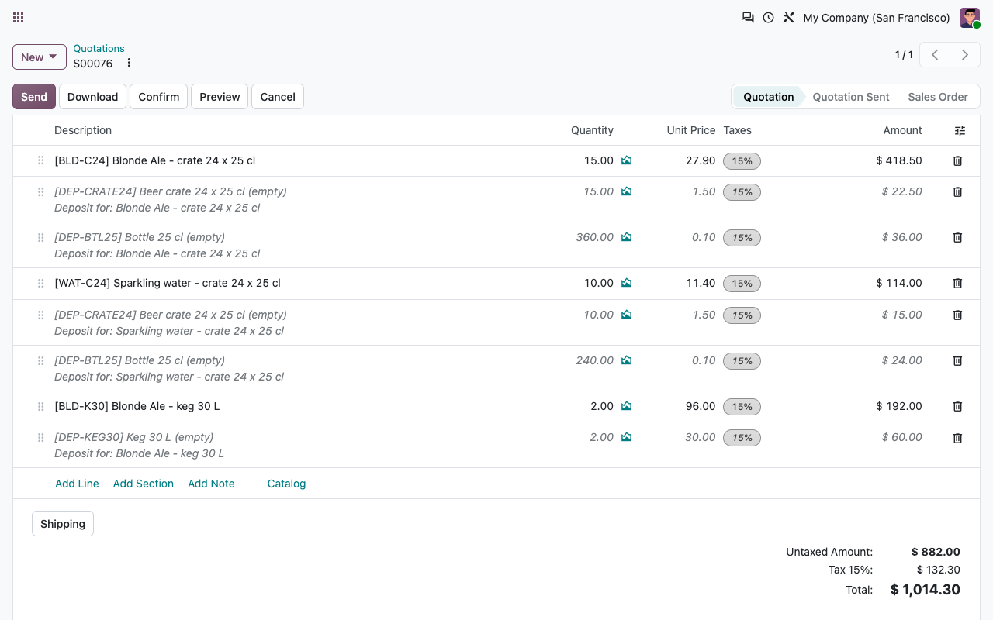Grab the drag handle of Blonde Ale keg line

click(40, 406)
